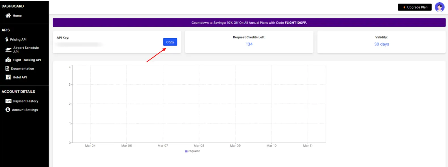Click Mar 07 on chart axis
The width and height of the screenshot is (448, 167).
coord(163,146)
